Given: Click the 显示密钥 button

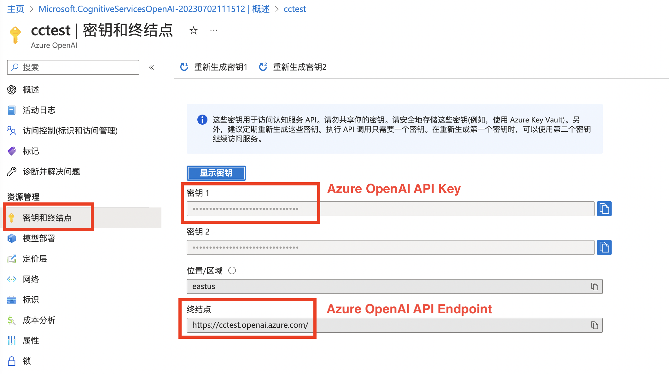Looking at the screenshot, I should point(216,173).
